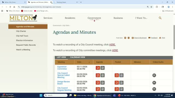
Task: Open Chrome apps grid in bookmarks bar
Action: (x=2, y=11)
